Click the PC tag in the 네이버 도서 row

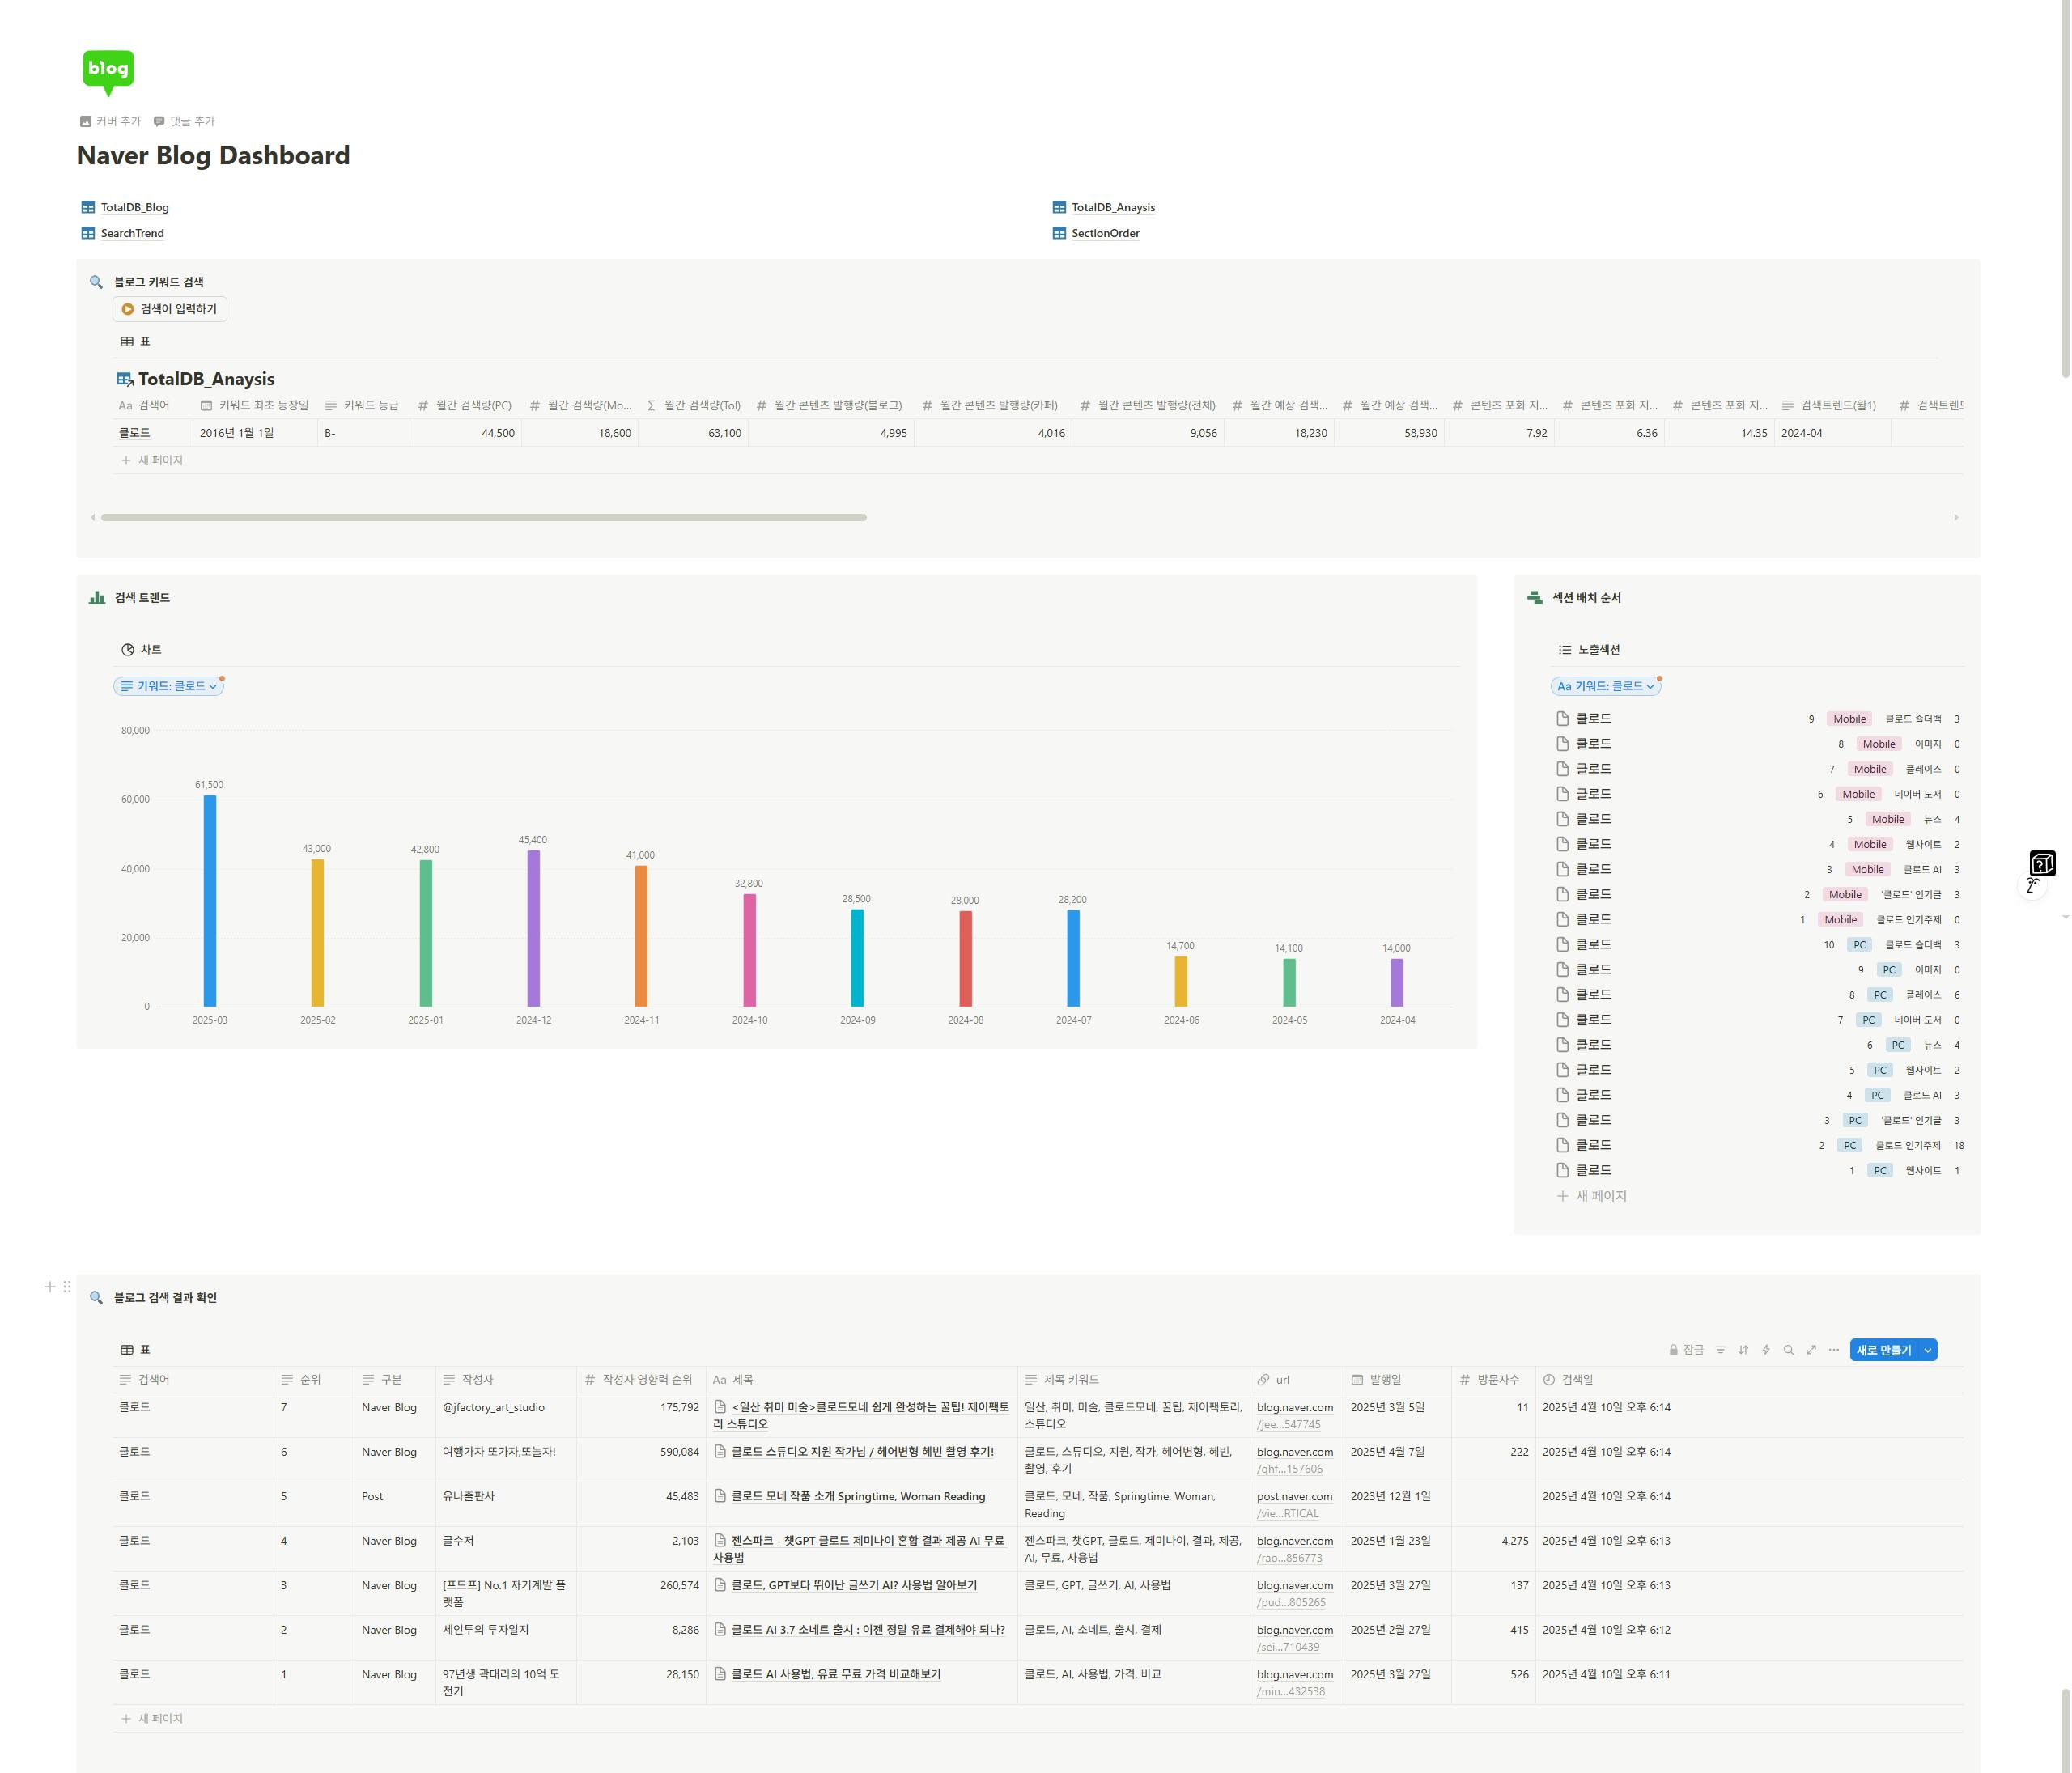(x=1869, y=1020)
